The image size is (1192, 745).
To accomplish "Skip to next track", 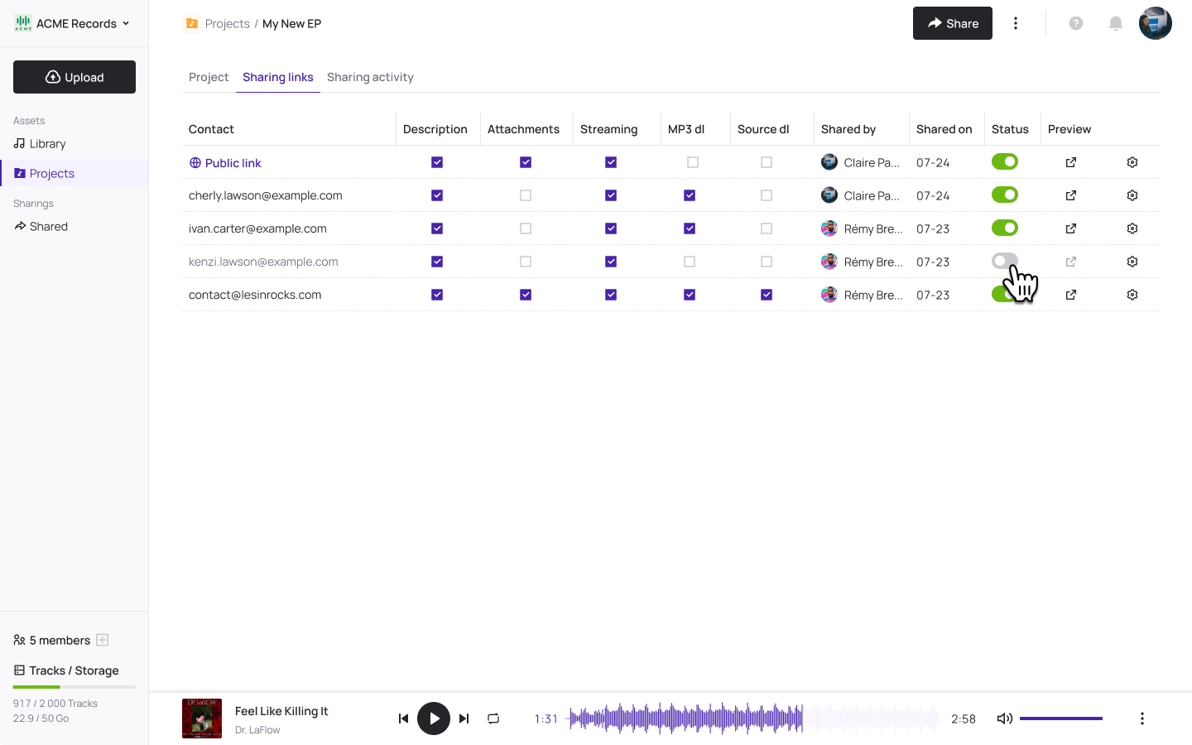I will coord(464,719).
